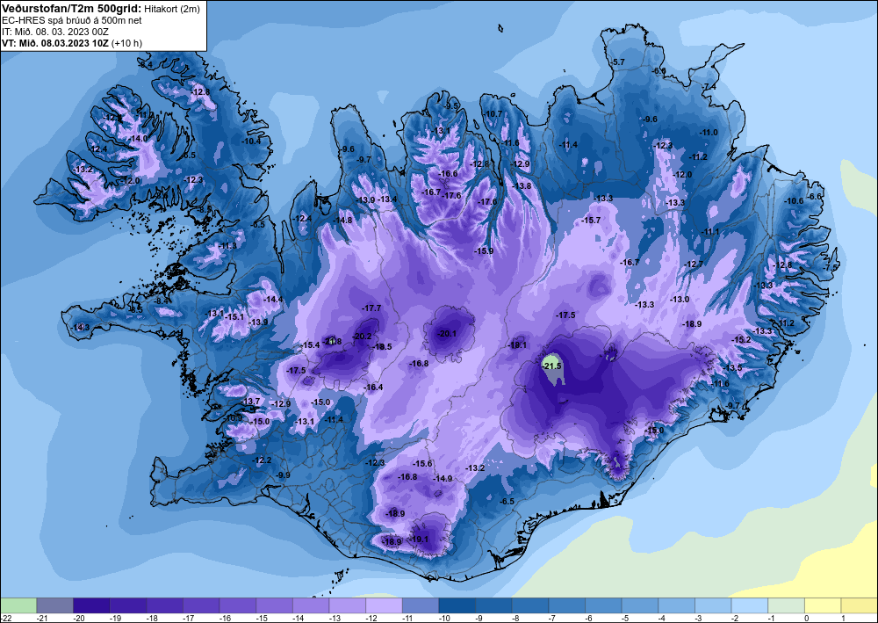Click the -9.9 temperature value
This screenshot has width=878, height=623.
tap(283, 475)
